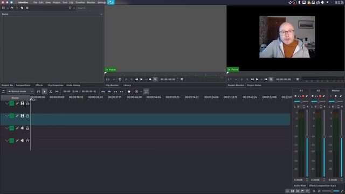Lock the bottom audio track
Viewport: 345px width, 194px height.
click(x=27, y=140)
